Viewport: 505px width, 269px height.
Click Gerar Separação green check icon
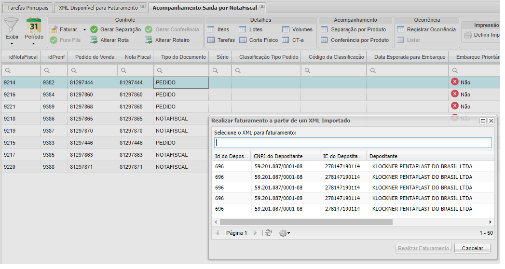click(x=94, y=29)
